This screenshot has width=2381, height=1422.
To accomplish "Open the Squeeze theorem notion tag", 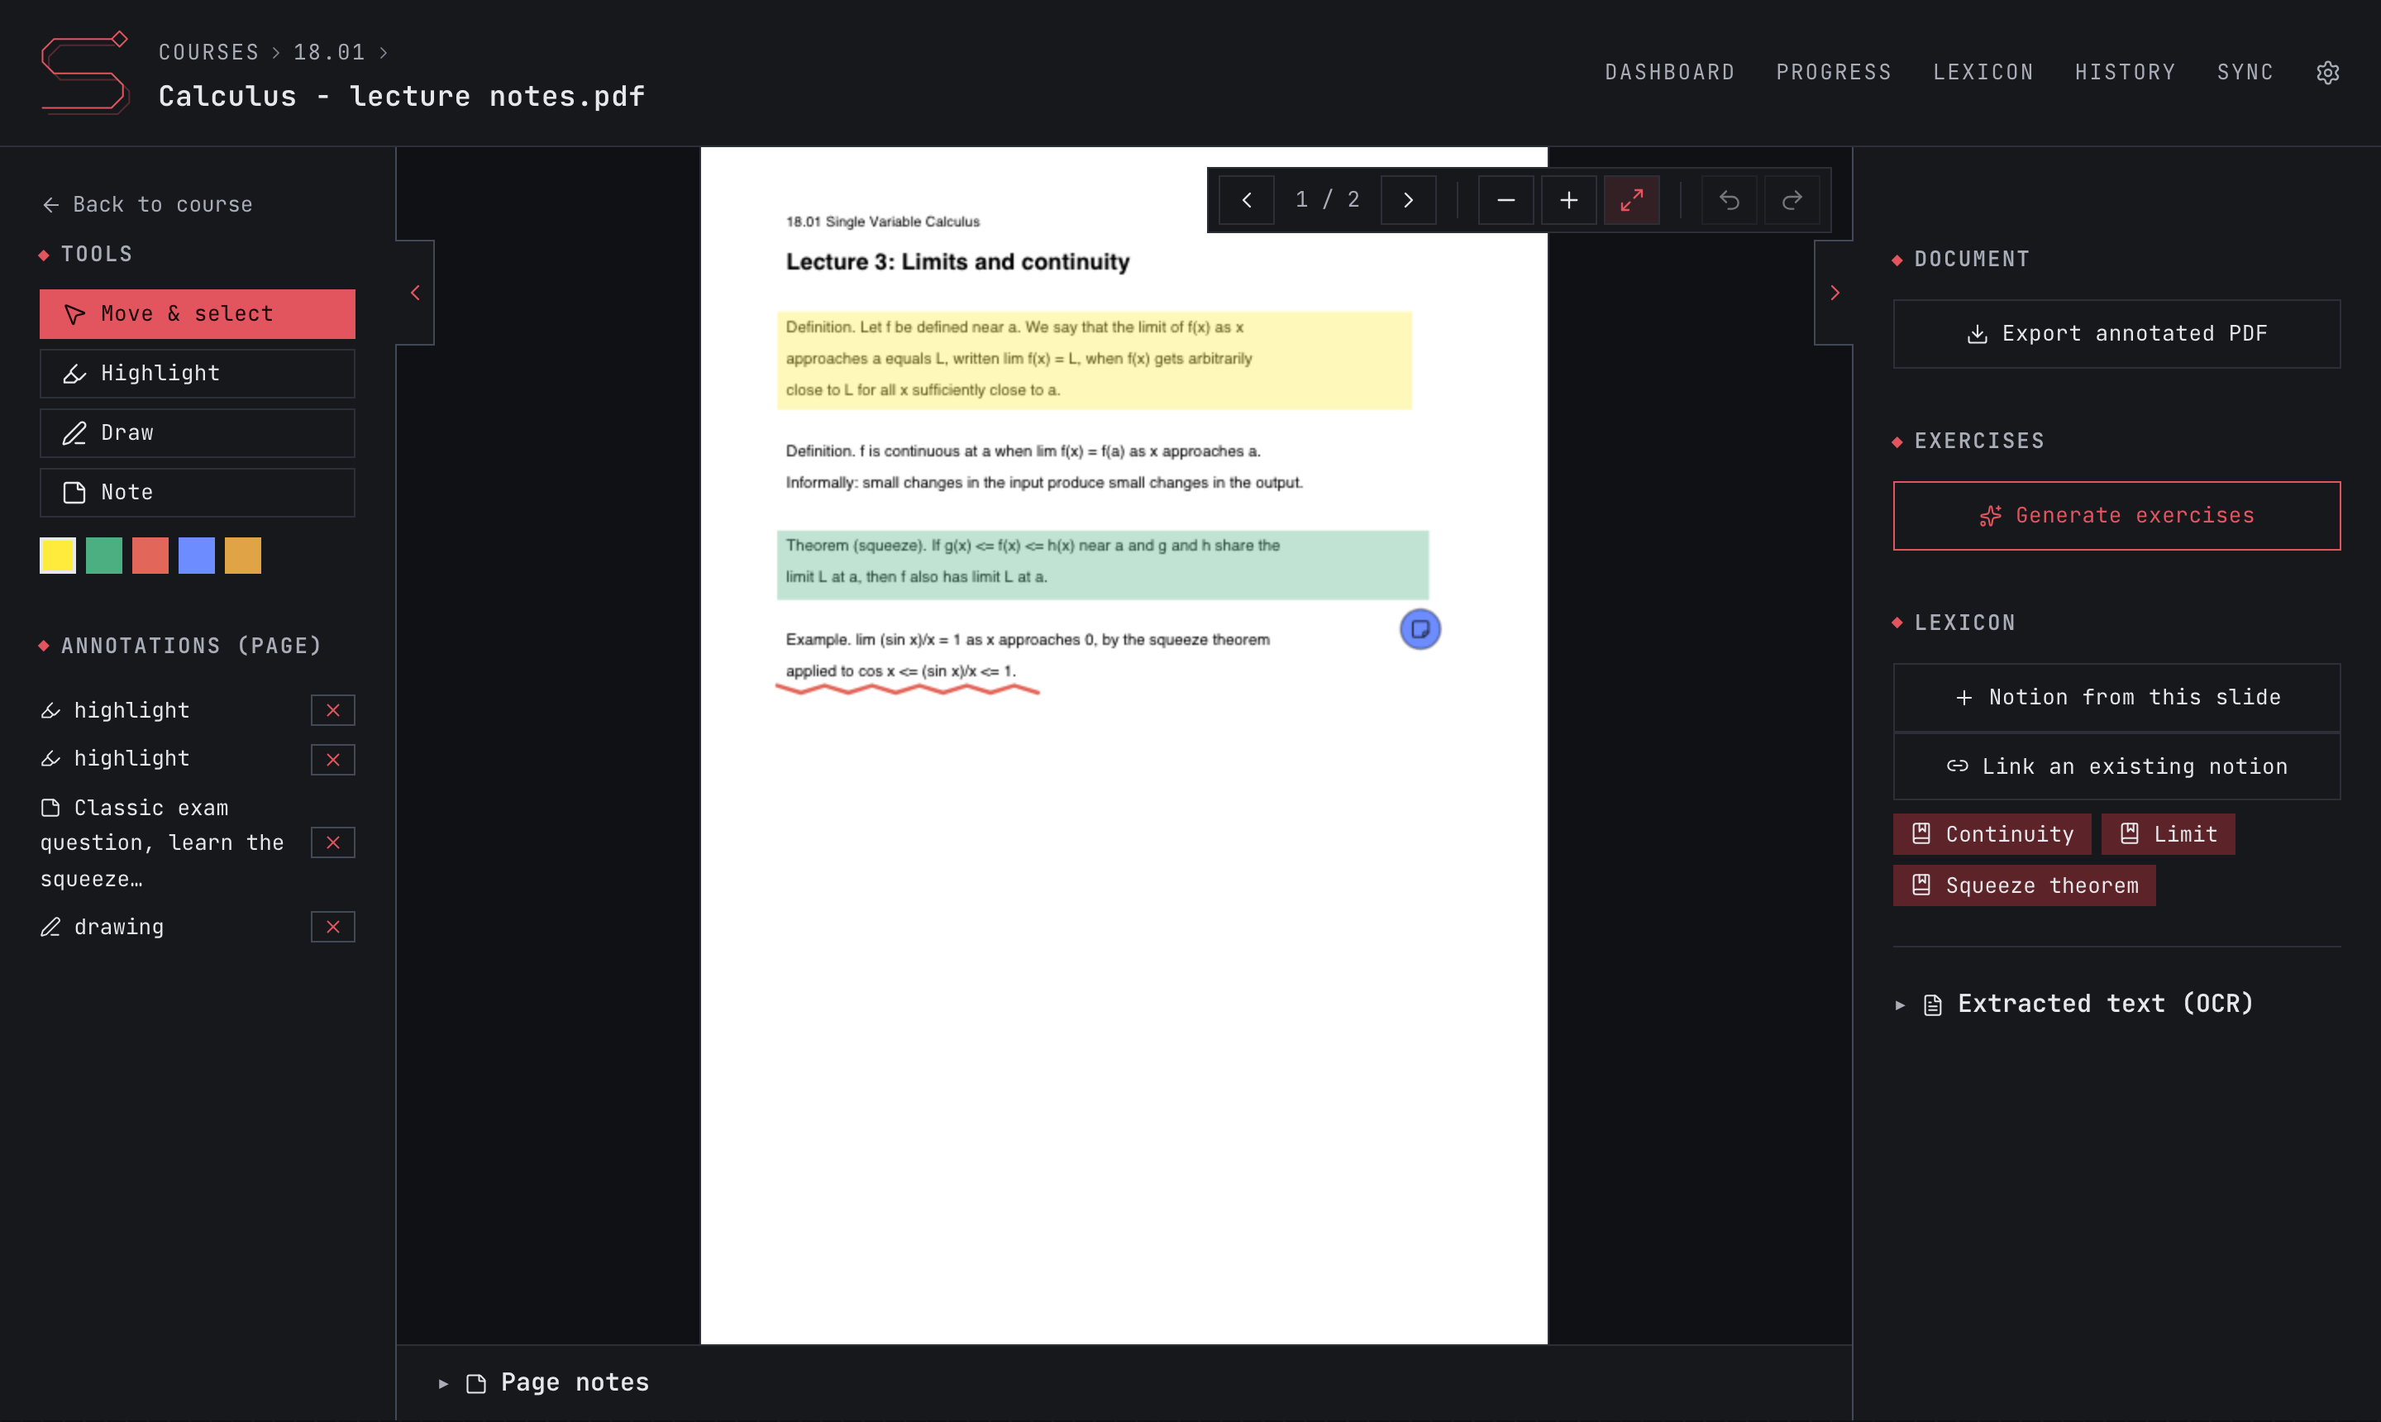I will click(x=2024, y=885).
